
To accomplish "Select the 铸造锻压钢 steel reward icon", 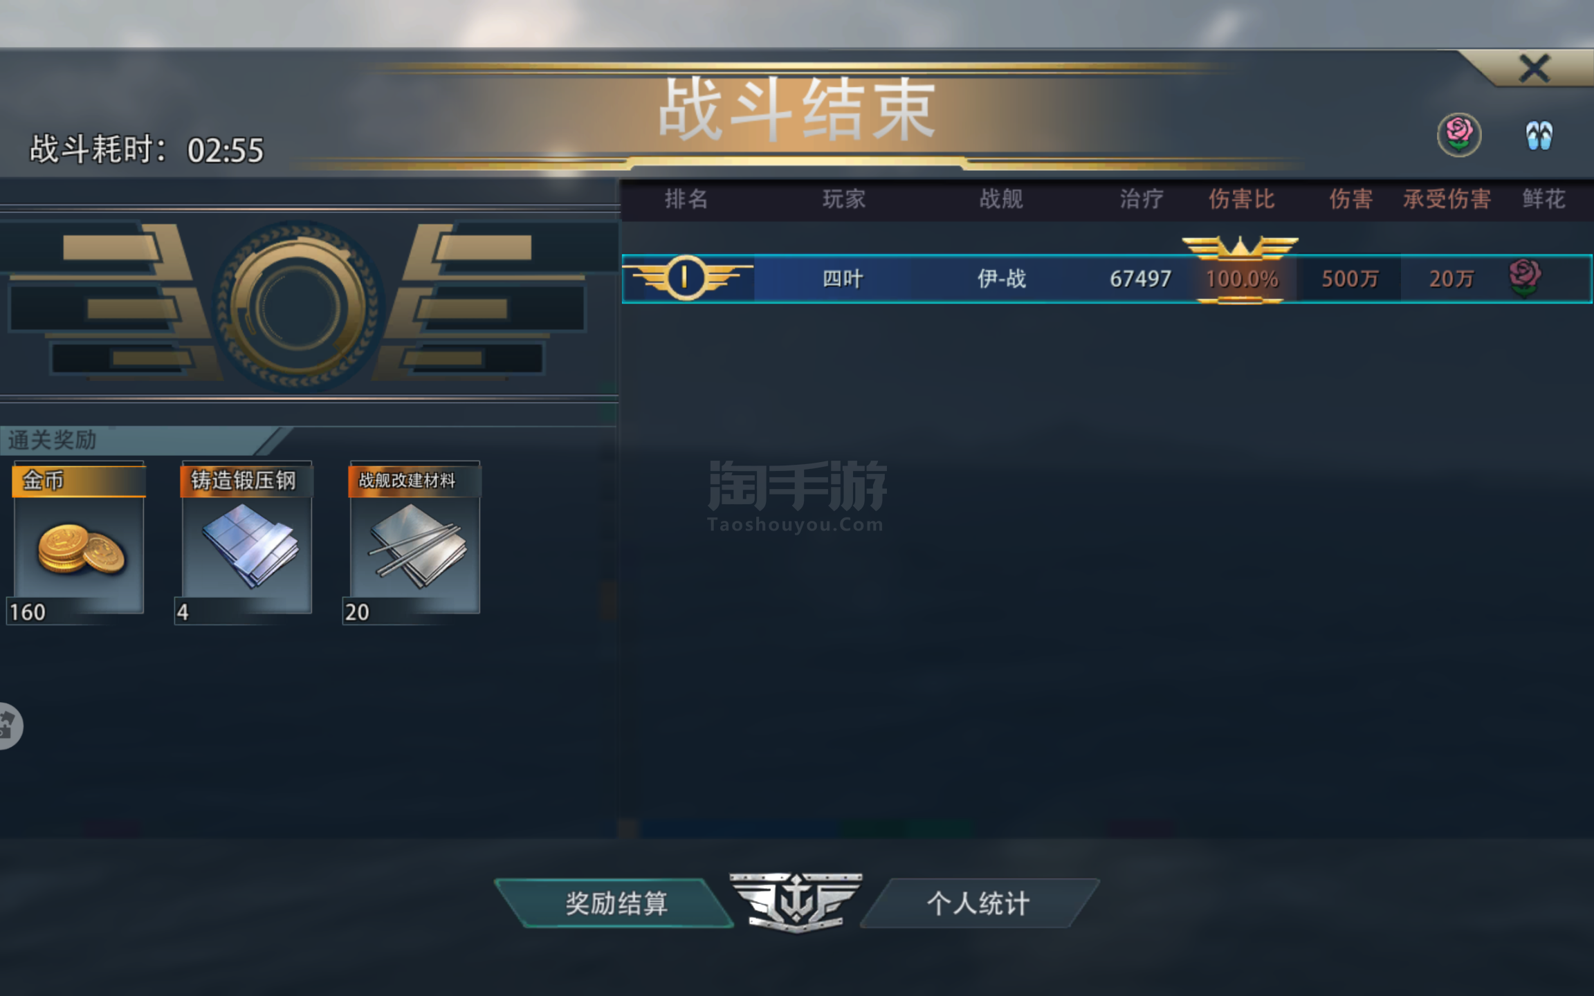I will [246, 542].
